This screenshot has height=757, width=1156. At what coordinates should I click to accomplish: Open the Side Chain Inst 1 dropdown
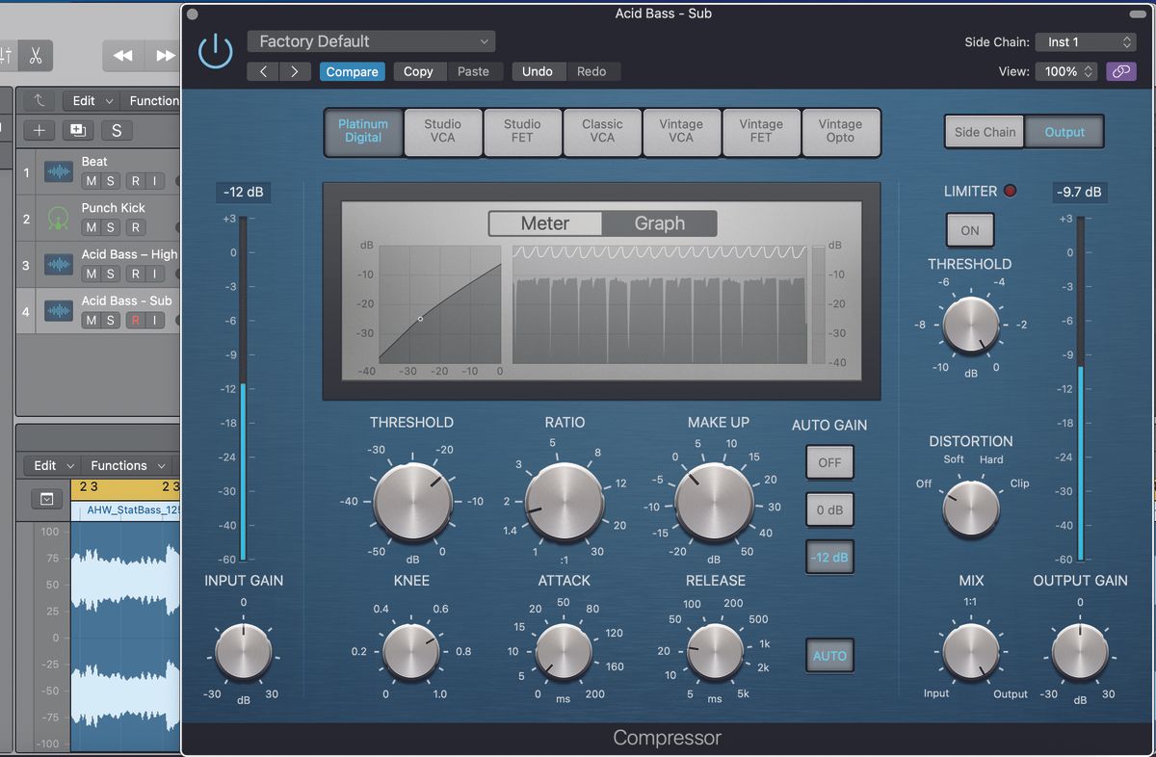click(x=1086, y=41)
